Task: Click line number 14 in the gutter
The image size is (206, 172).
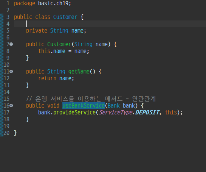Action: click(x=6, y=92)
